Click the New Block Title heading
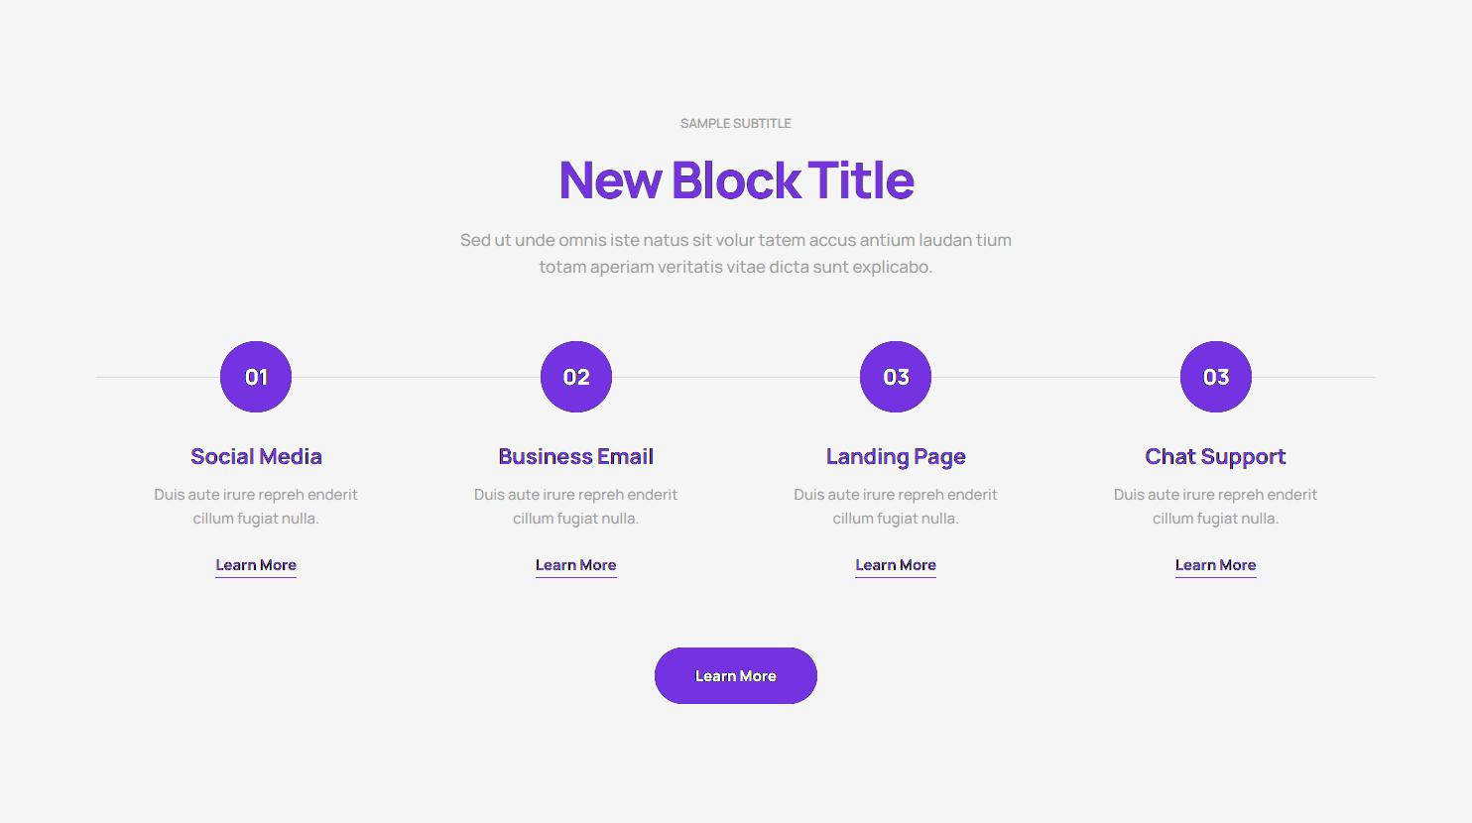 click(736, 180)
